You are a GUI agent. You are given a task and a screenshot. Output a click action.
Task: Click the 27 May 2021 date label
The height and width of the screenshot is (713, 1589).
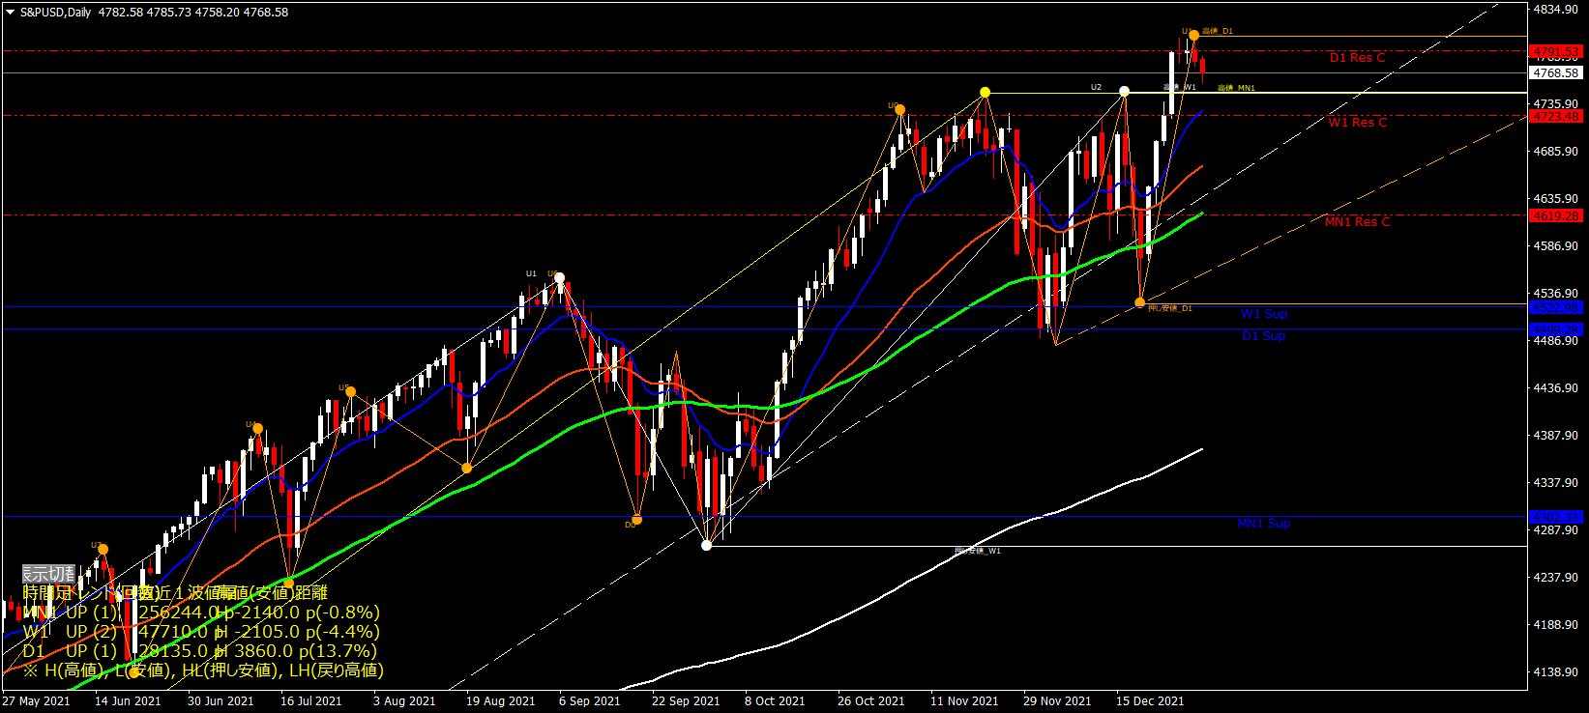point(37,701)
